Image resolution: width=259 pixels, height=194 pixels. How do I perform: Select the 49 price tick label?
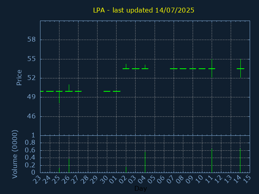[32, 97]
